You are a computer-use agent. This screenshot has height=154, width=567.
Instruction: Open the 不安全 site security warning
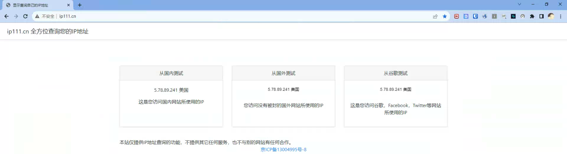45,16
